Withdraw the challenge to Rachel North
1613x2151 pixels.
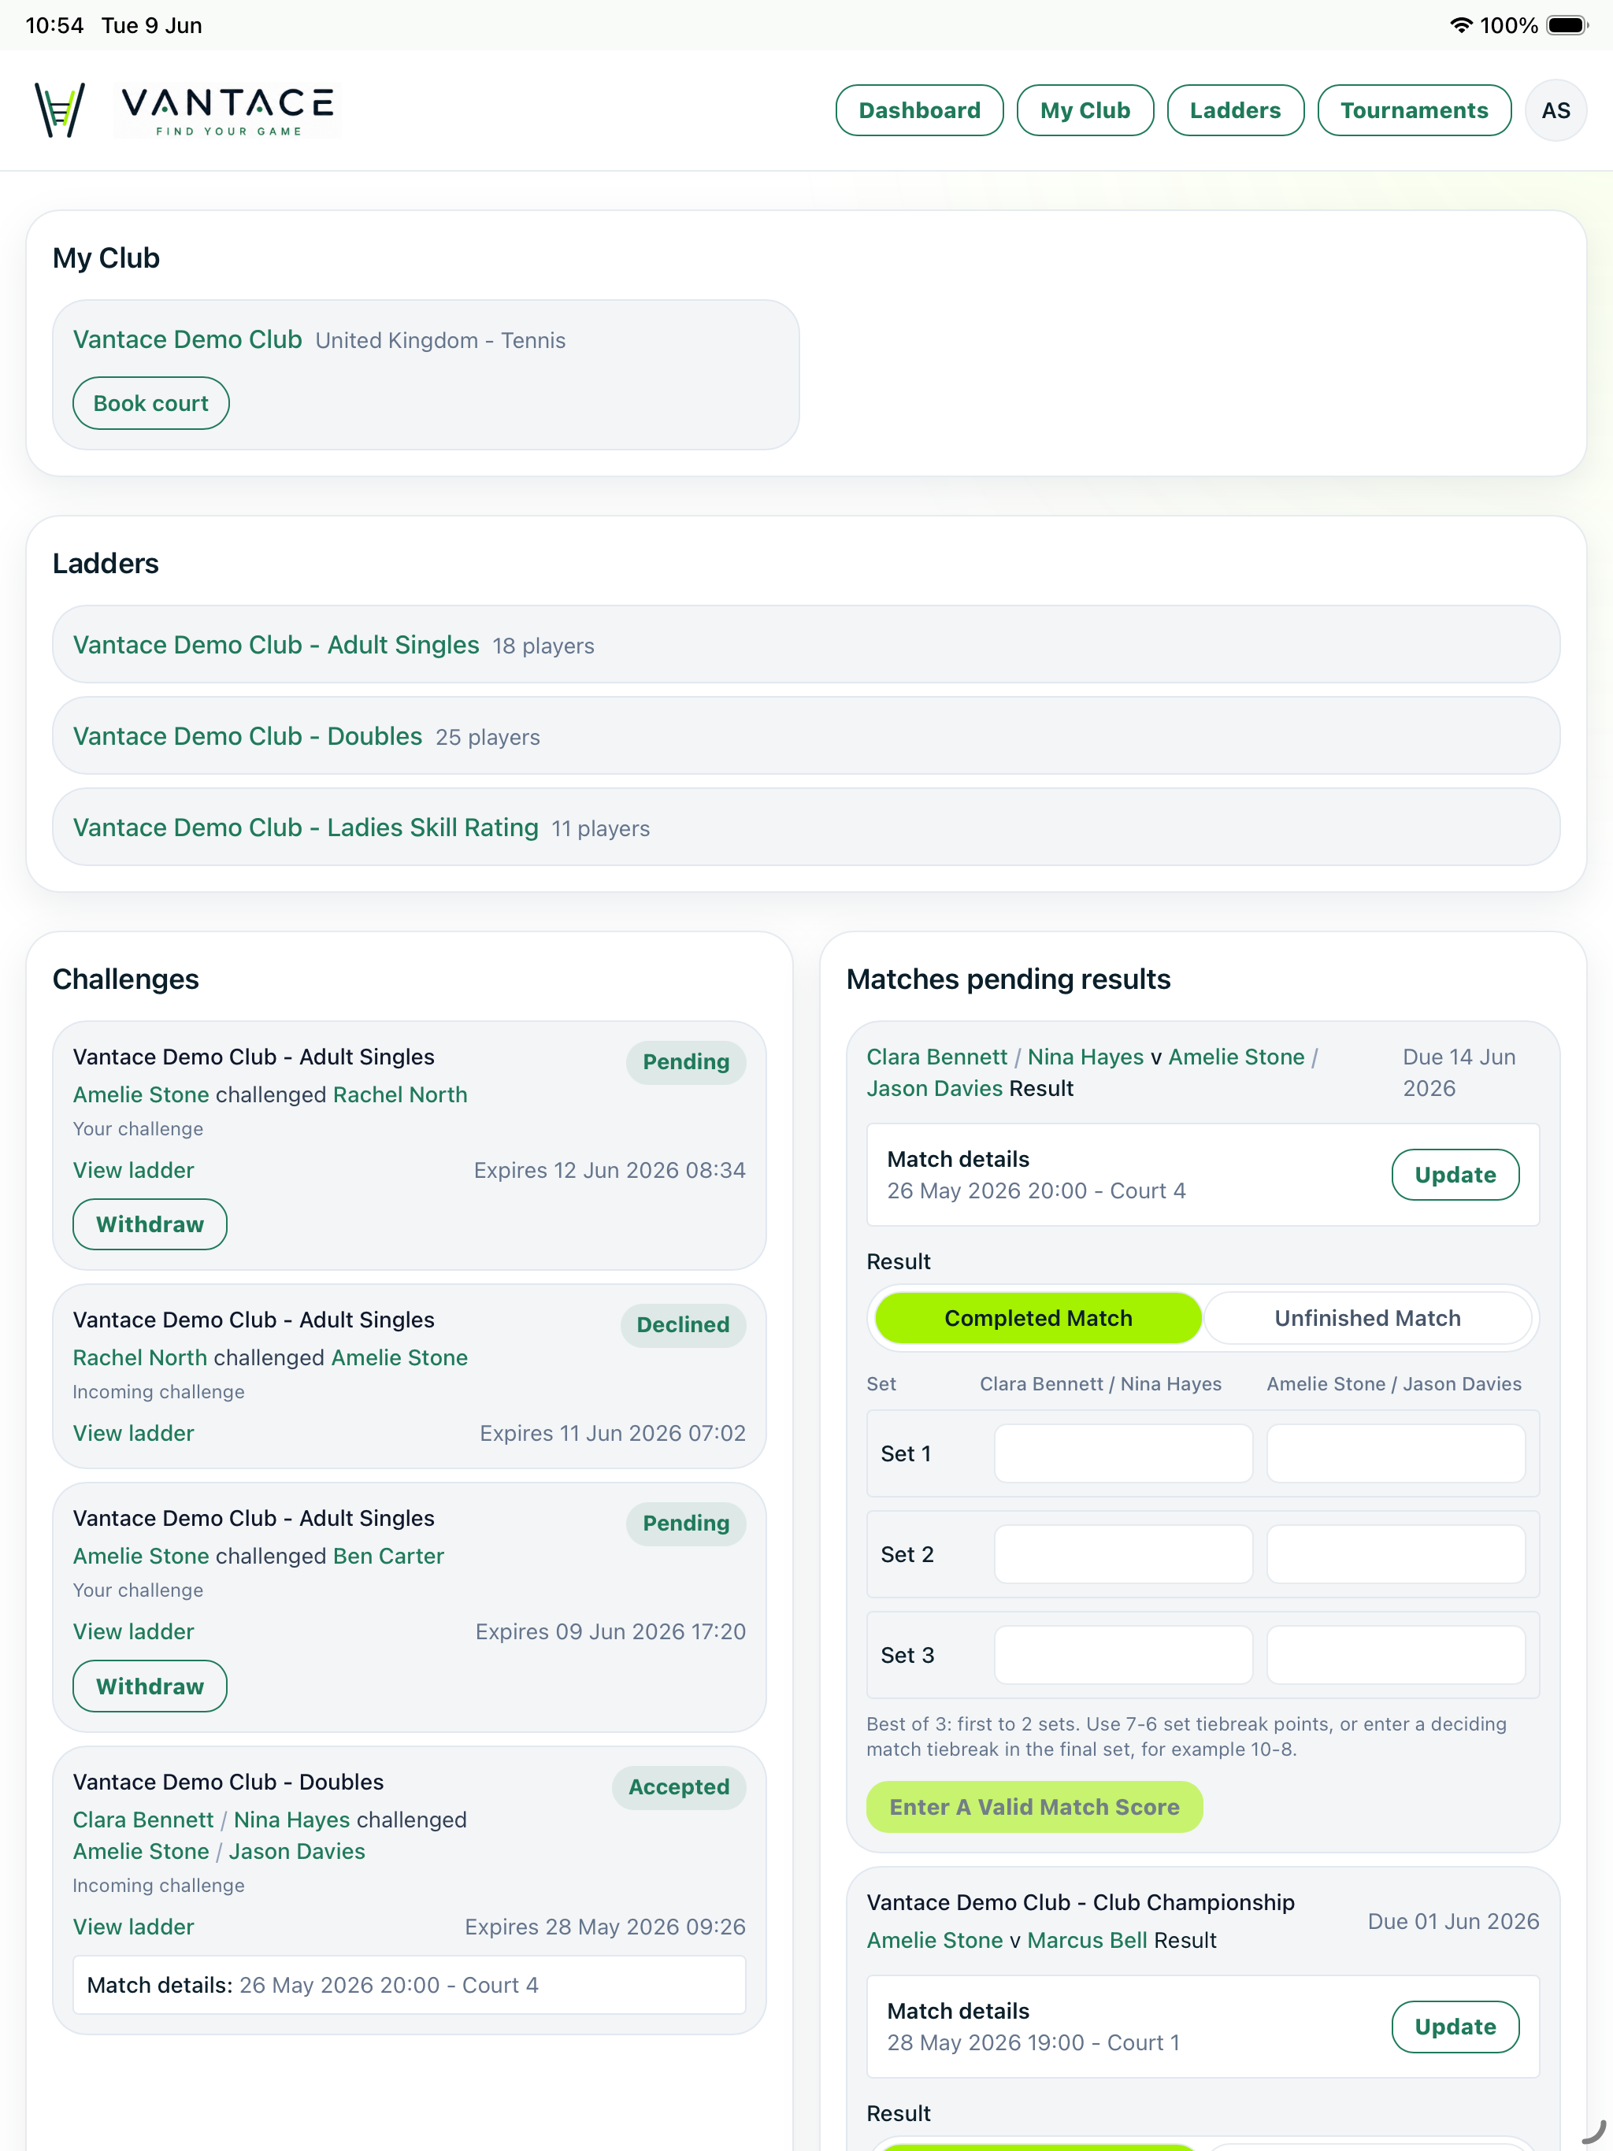(x=150, y=1224)
